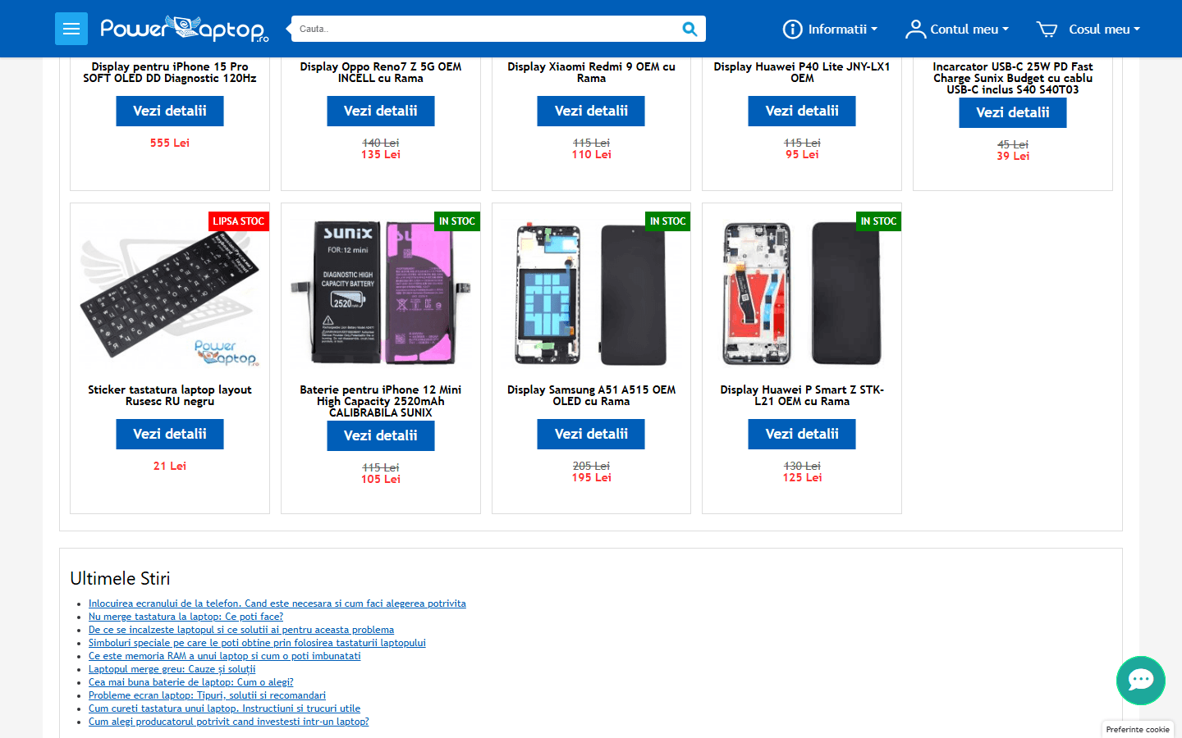
Task: Open Display Huawei P Smart Z title link
Action: click(802, 395)
